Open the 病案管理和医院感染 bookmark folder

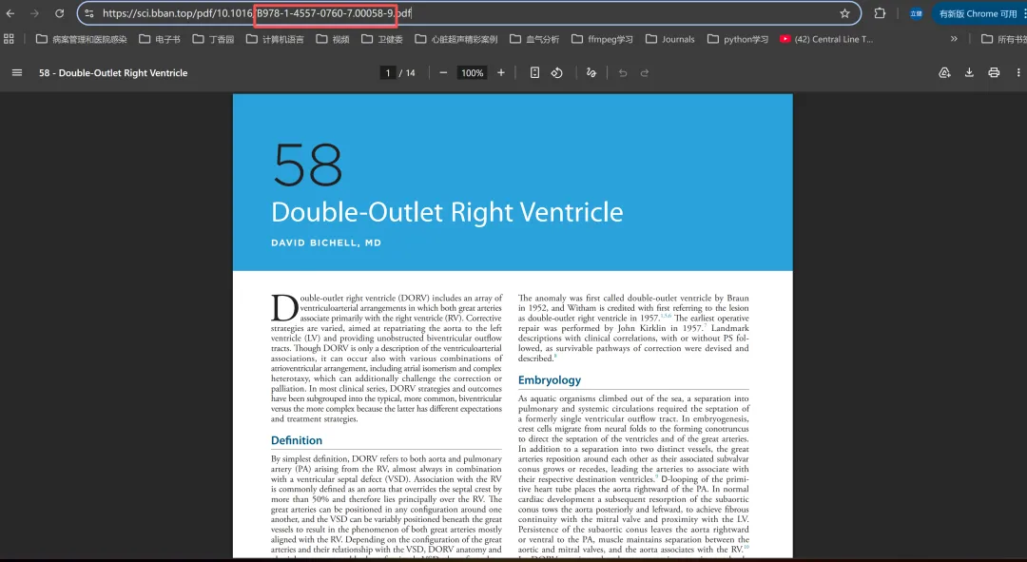[81, 39]
